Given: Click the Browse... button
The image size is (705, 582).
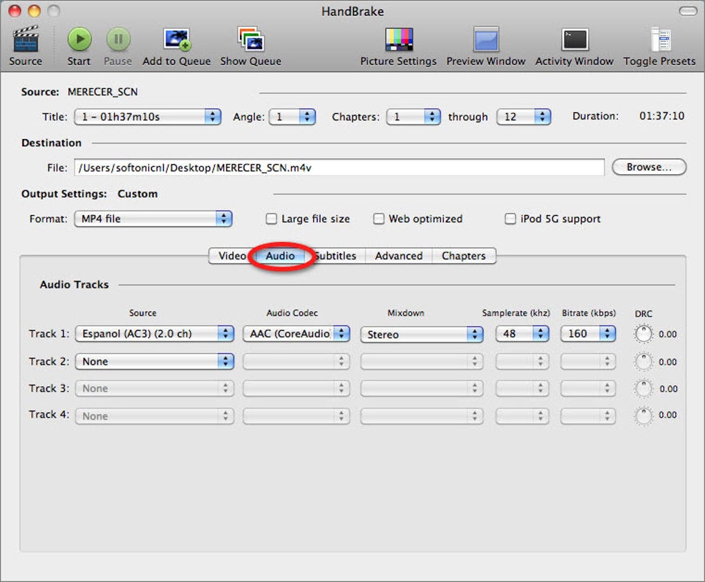Looking at the screenshot, I should click(649, 167).
